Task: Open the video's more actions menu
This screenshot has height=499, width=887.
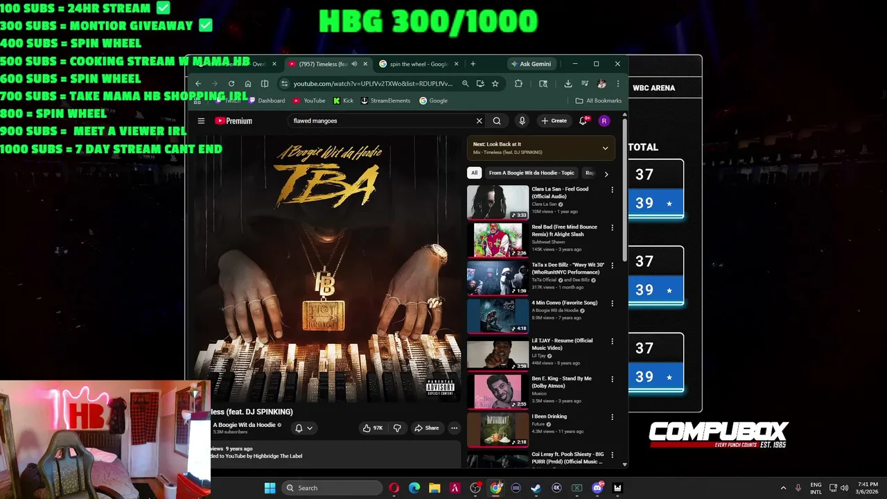Action: click(x=455, y=428)
